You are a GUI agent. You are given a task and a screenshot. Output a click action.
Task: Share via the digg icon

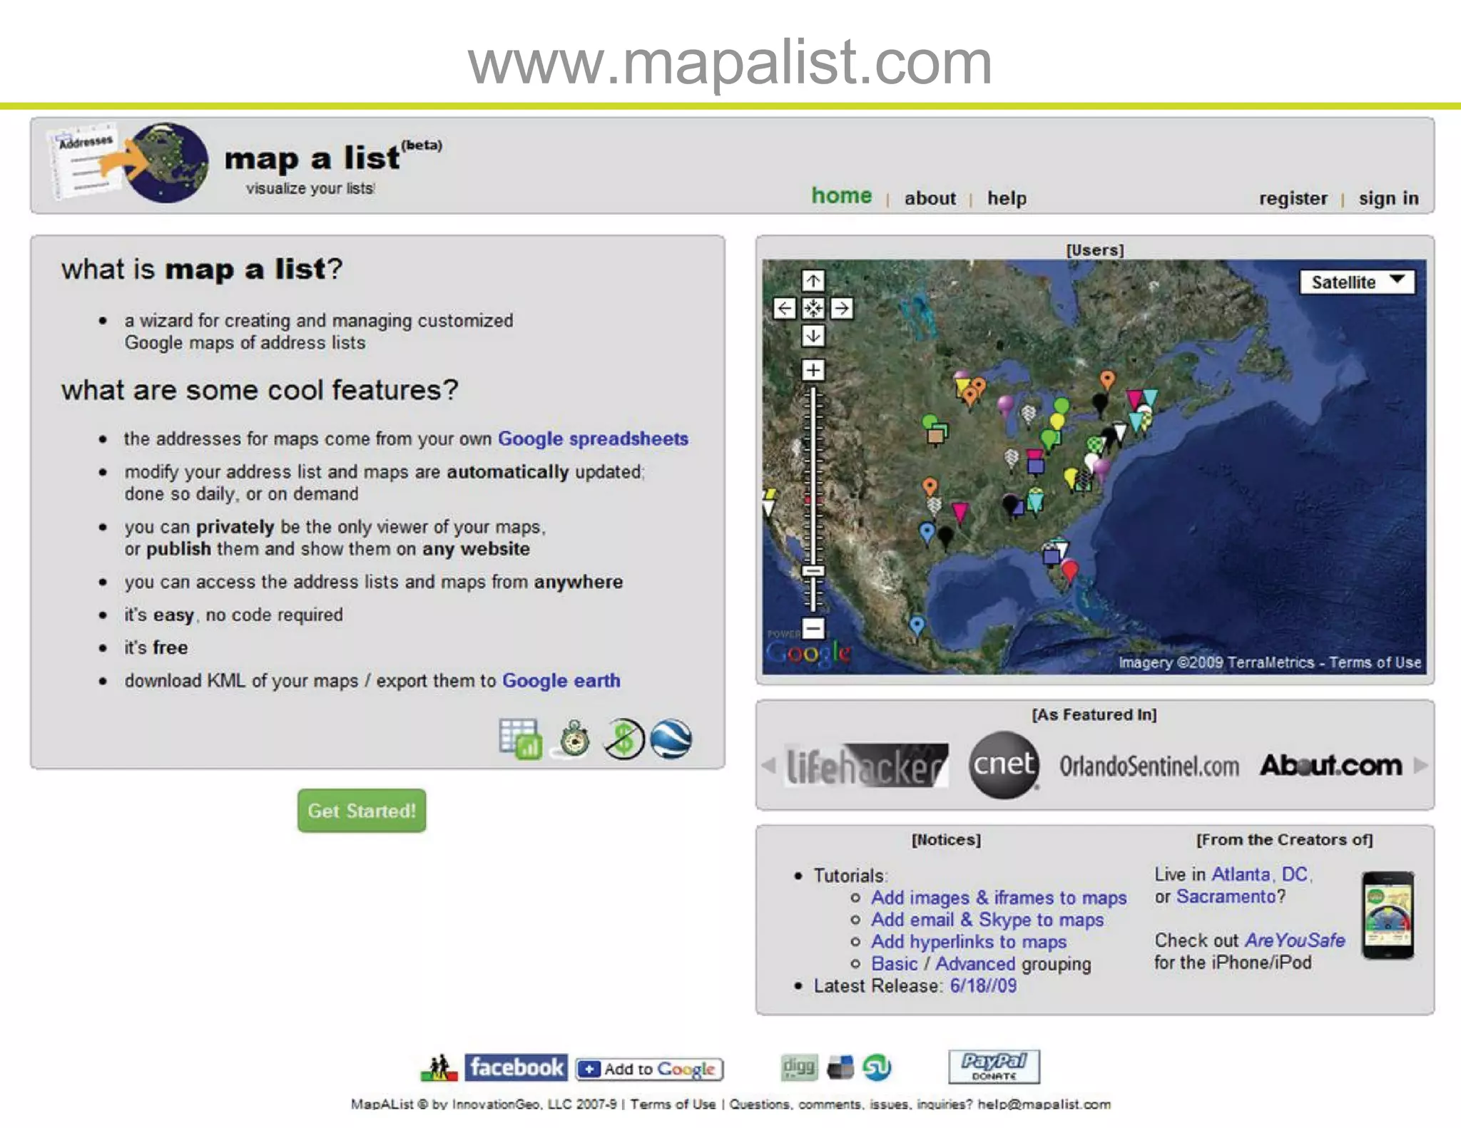click(799, 1067)
